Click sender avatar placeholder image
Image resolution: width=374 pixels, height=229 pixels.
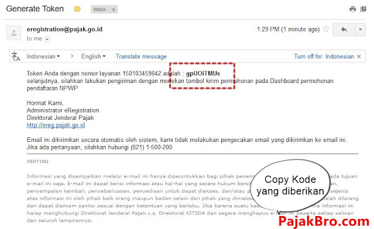click(x=14, y=33)
